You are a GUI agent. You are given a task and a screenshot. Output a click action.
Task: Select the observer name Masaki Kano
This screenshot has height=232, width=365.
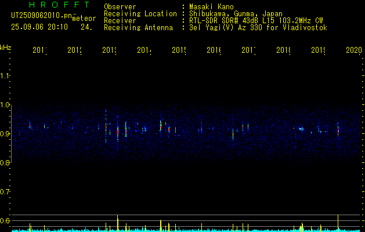tap(211, 6)
